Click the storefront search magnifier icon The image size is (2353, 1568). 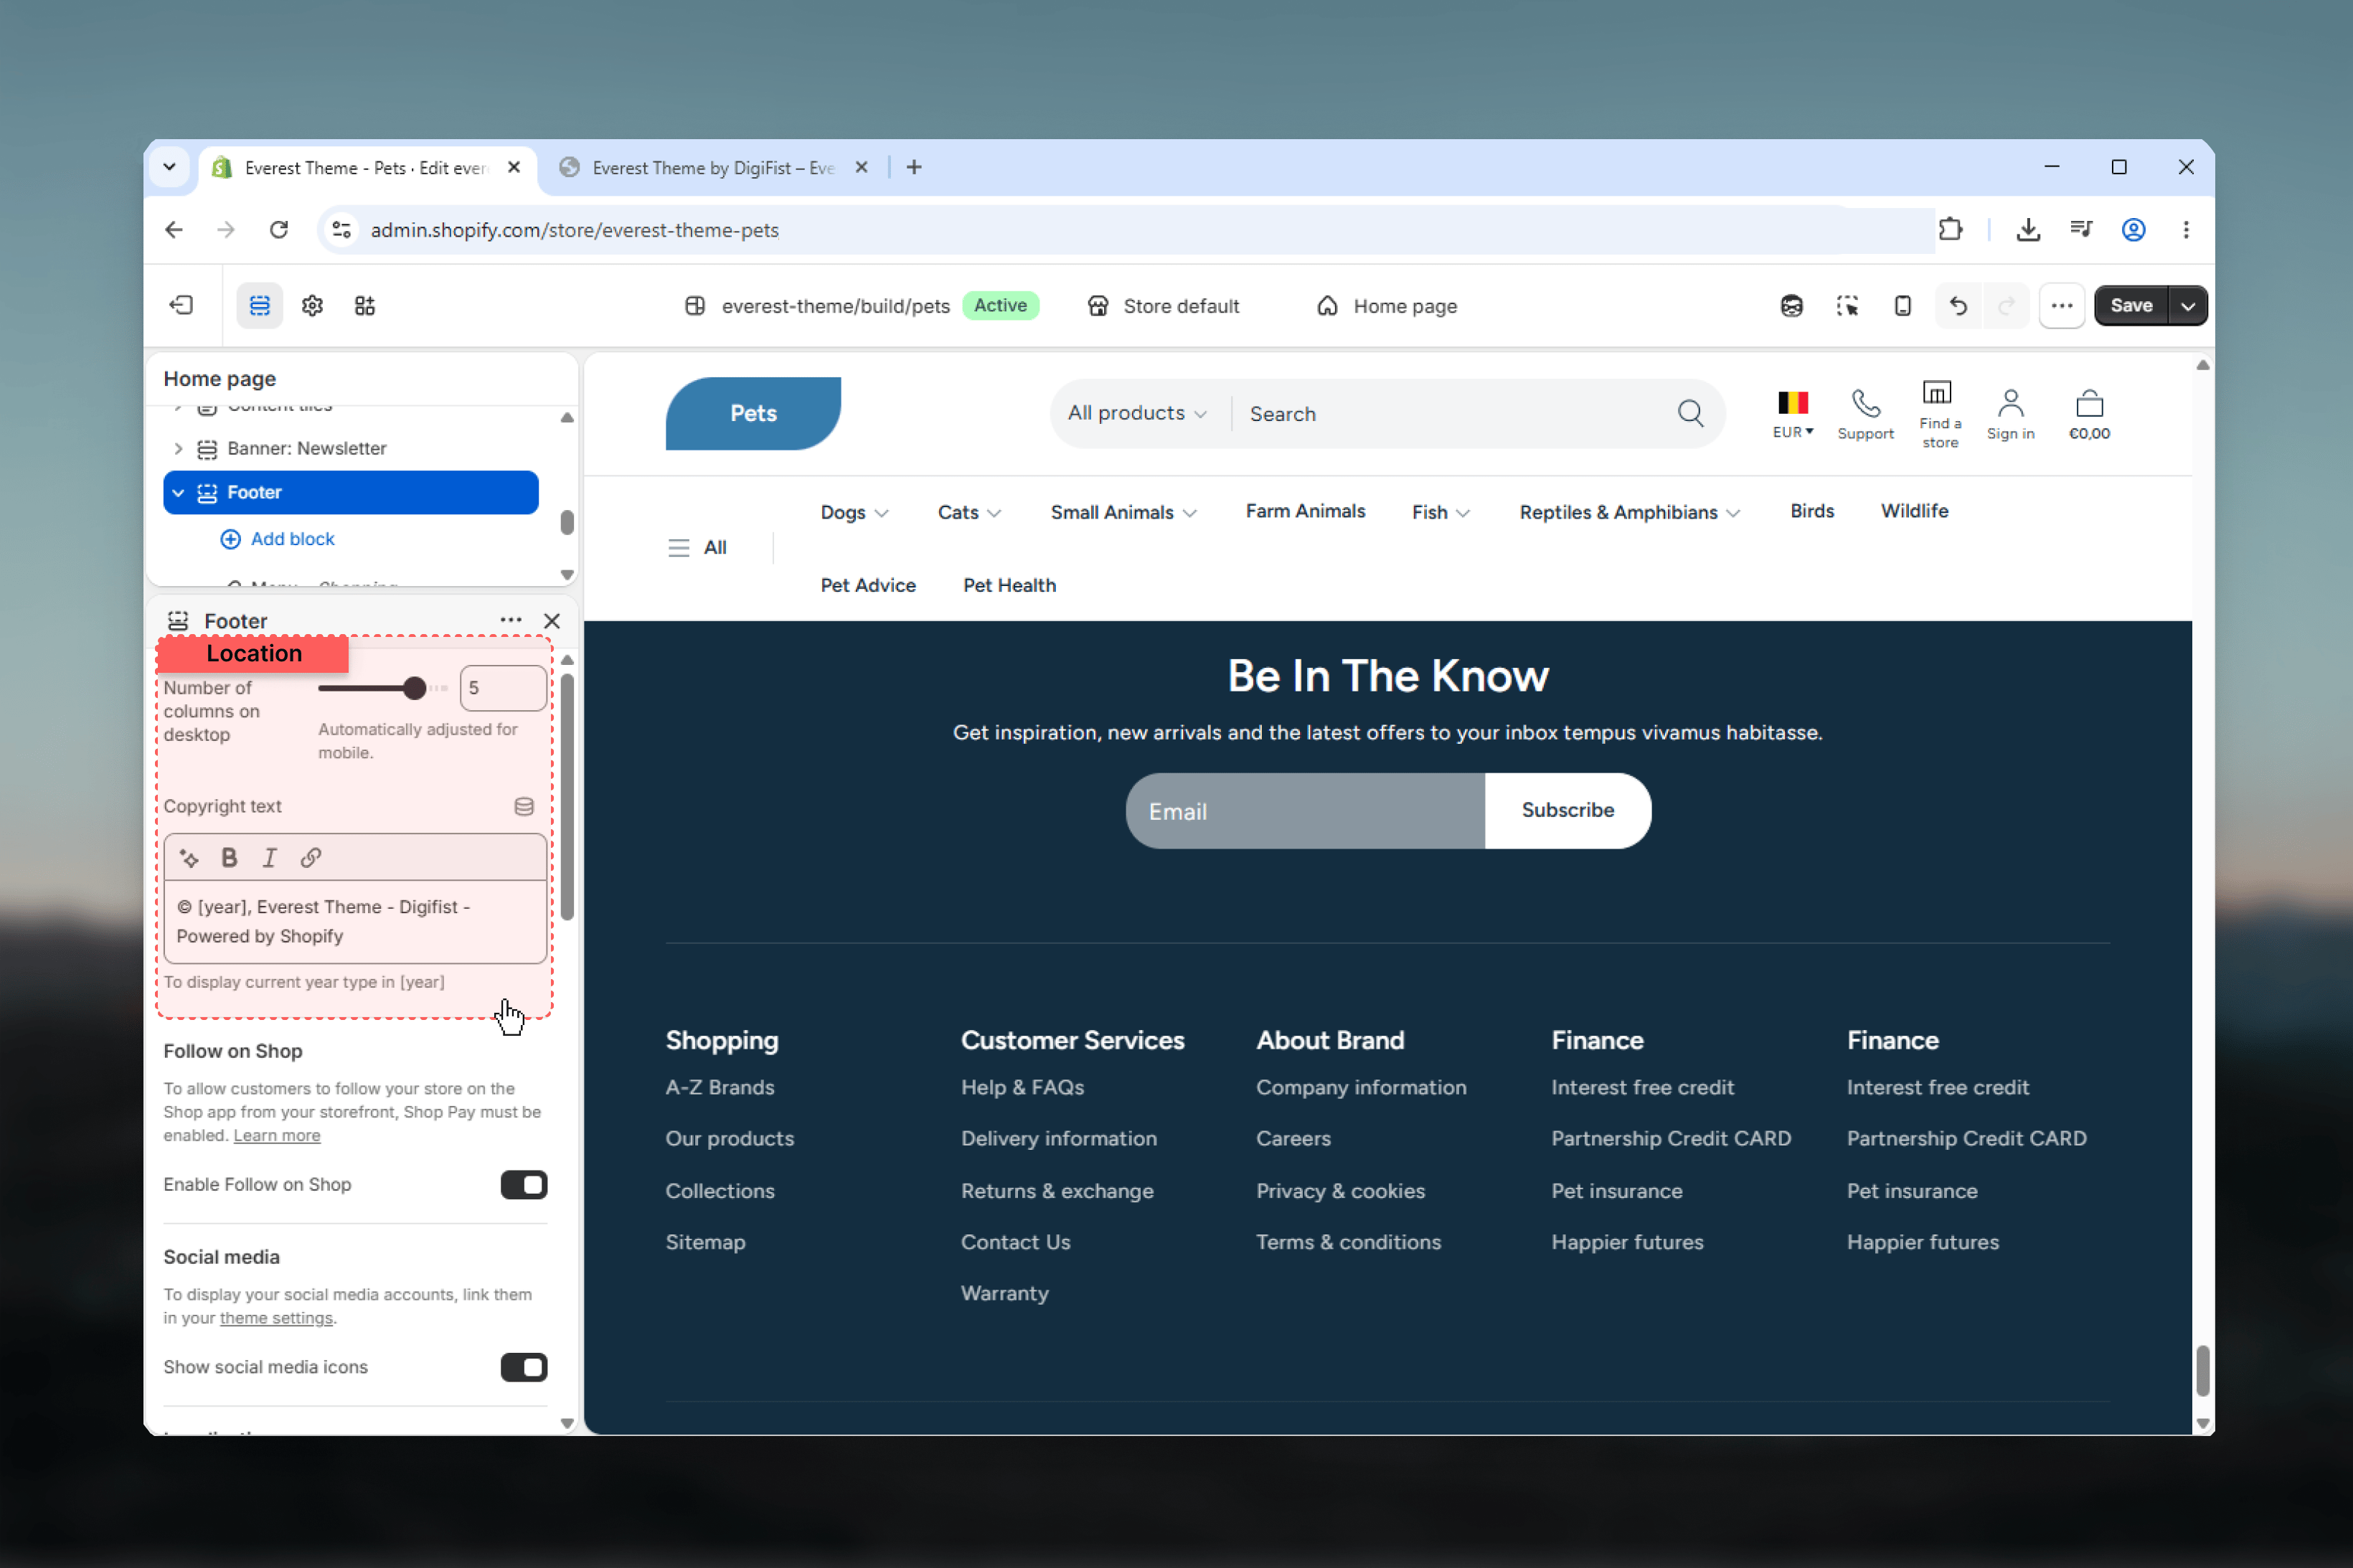tap(1690, 413)
